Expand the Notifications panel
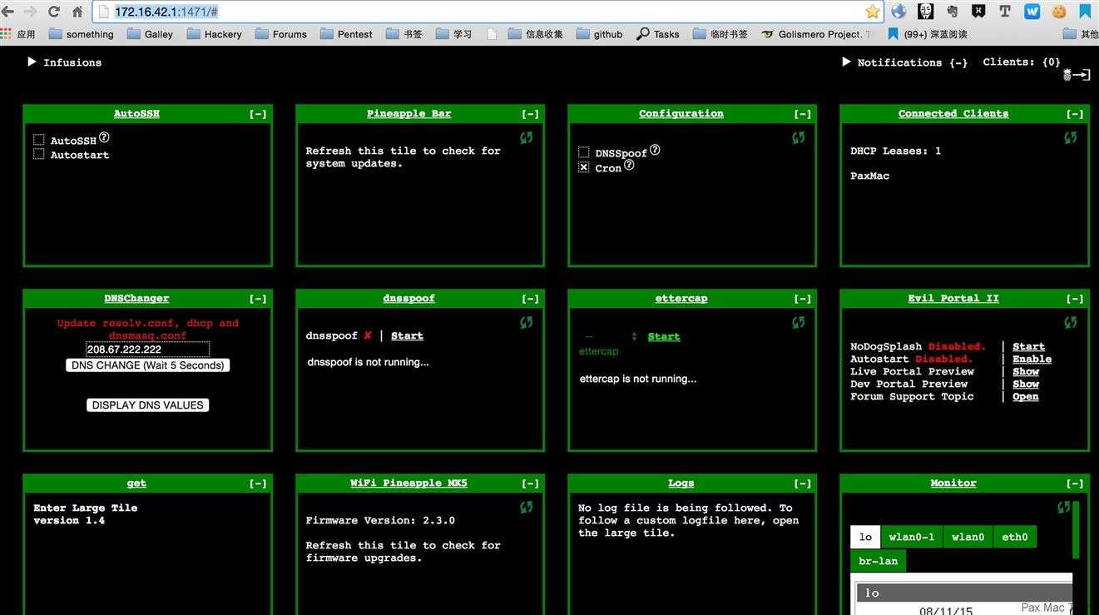The width and height of the screenshot is (1099, 615). (905, 62)
